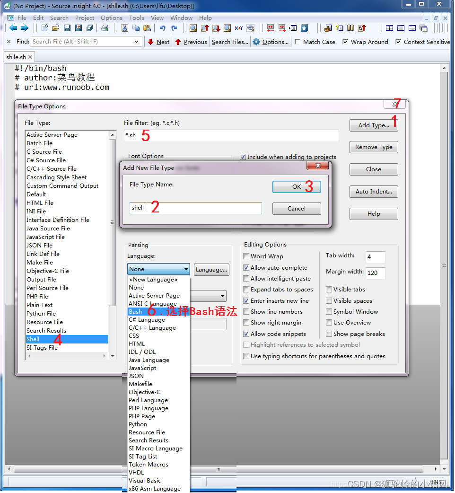Screen dimensions: 455x493
Task: Open the Project menu
Action: (x=85, y=18)
